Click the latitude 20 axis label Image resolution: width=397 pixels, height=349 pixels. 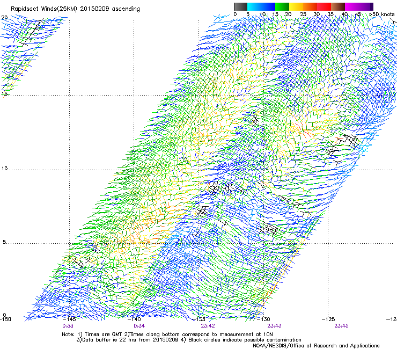click(x=4, y=18)
